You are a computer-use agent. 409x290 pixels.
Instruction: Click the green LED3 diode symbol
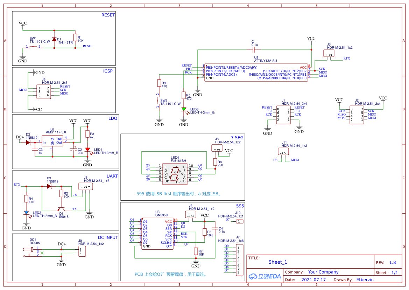pos(184,110)
